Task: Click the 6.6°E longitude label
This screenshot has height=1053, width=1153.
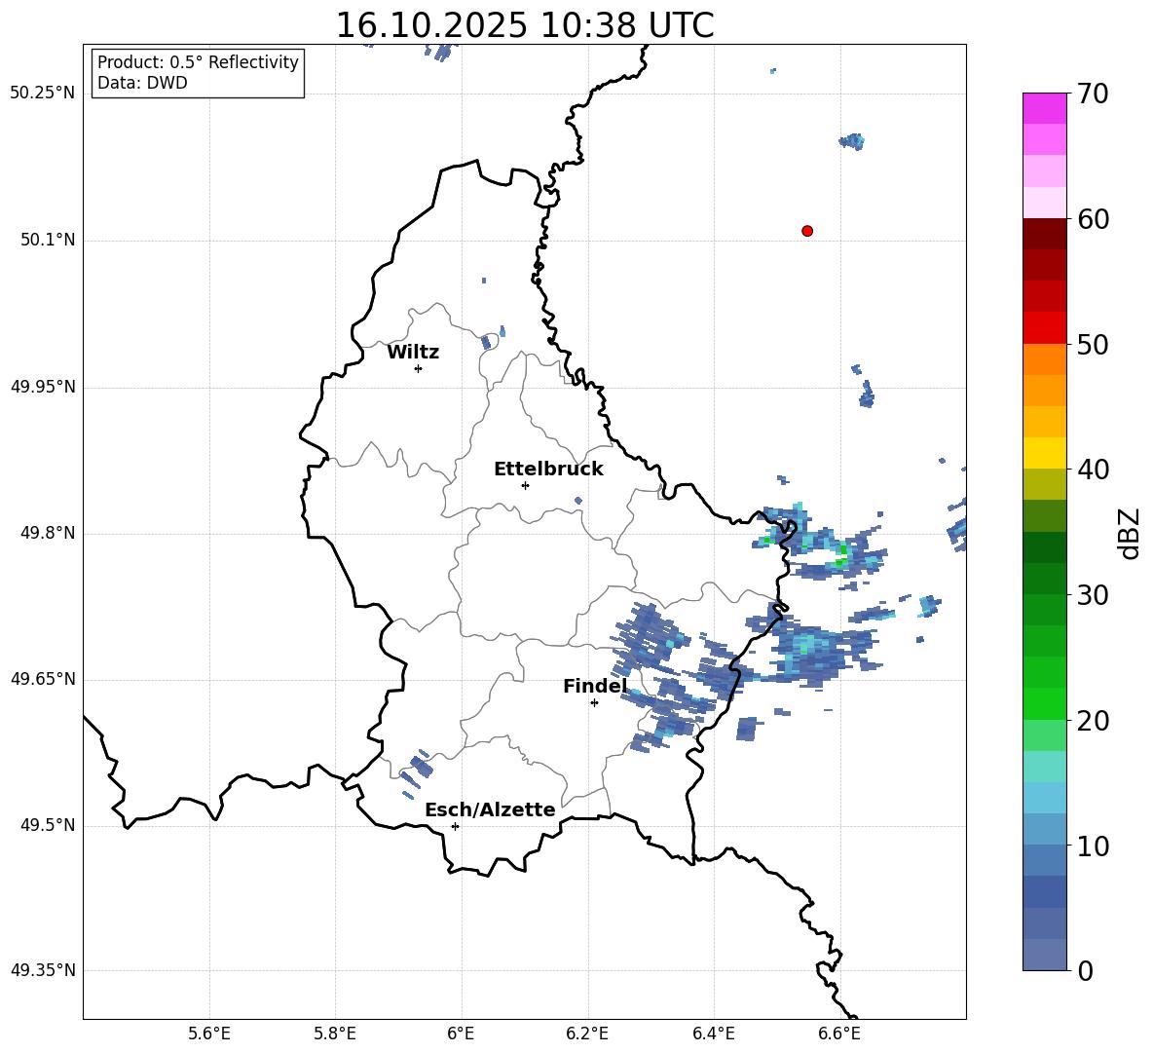Action: click(x=839, y=1034)
